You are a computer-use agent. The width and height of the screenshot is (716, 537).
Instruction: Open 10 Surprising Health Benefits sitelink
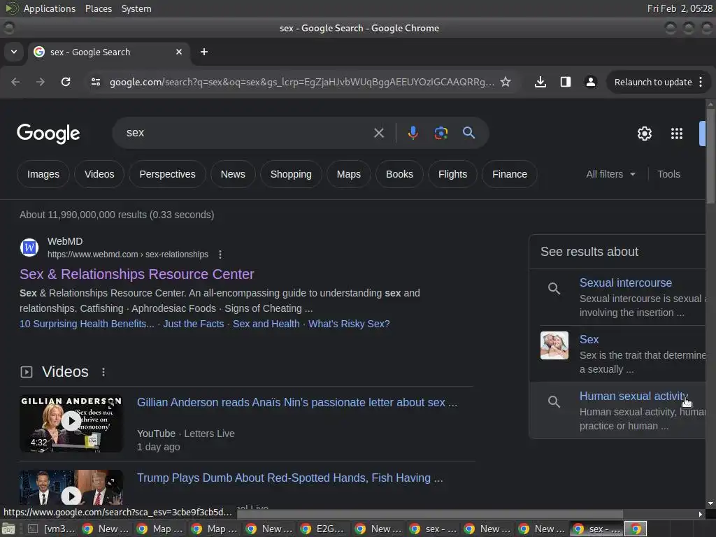click(x=87, y=324)
